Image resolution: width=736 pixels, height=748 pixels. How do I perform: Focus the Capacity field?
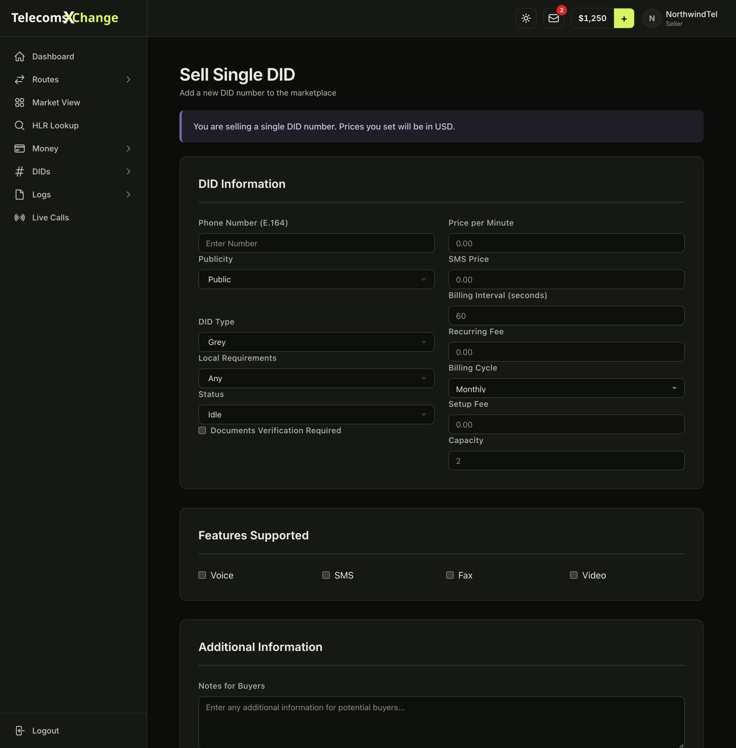click(x=566, y=461)
